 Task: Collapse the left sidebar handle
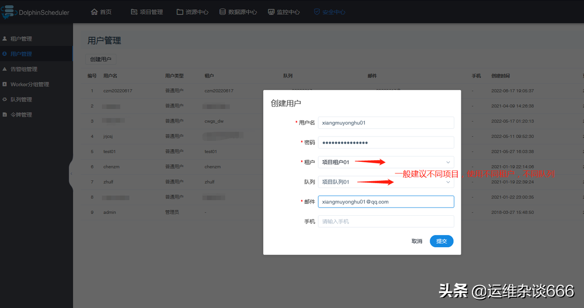pos(71,173)
